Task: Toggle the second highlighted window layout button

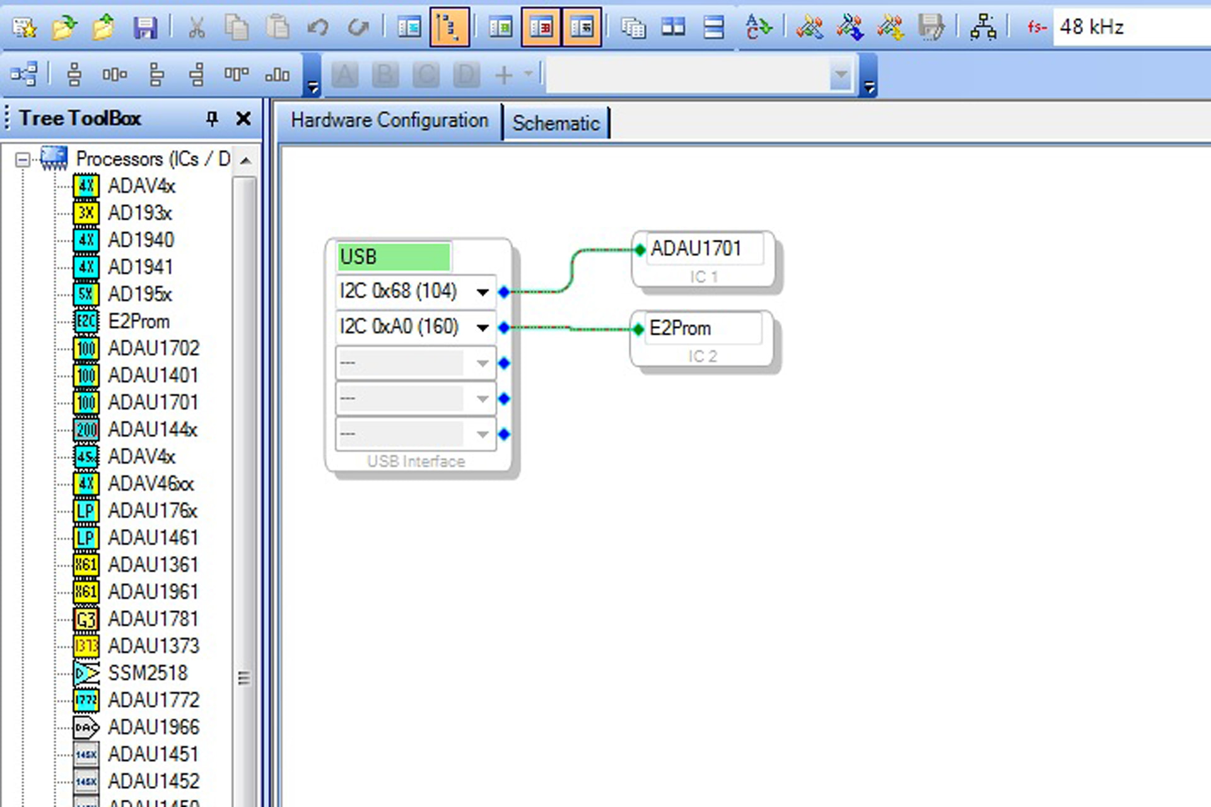Action: coord(581,28)
